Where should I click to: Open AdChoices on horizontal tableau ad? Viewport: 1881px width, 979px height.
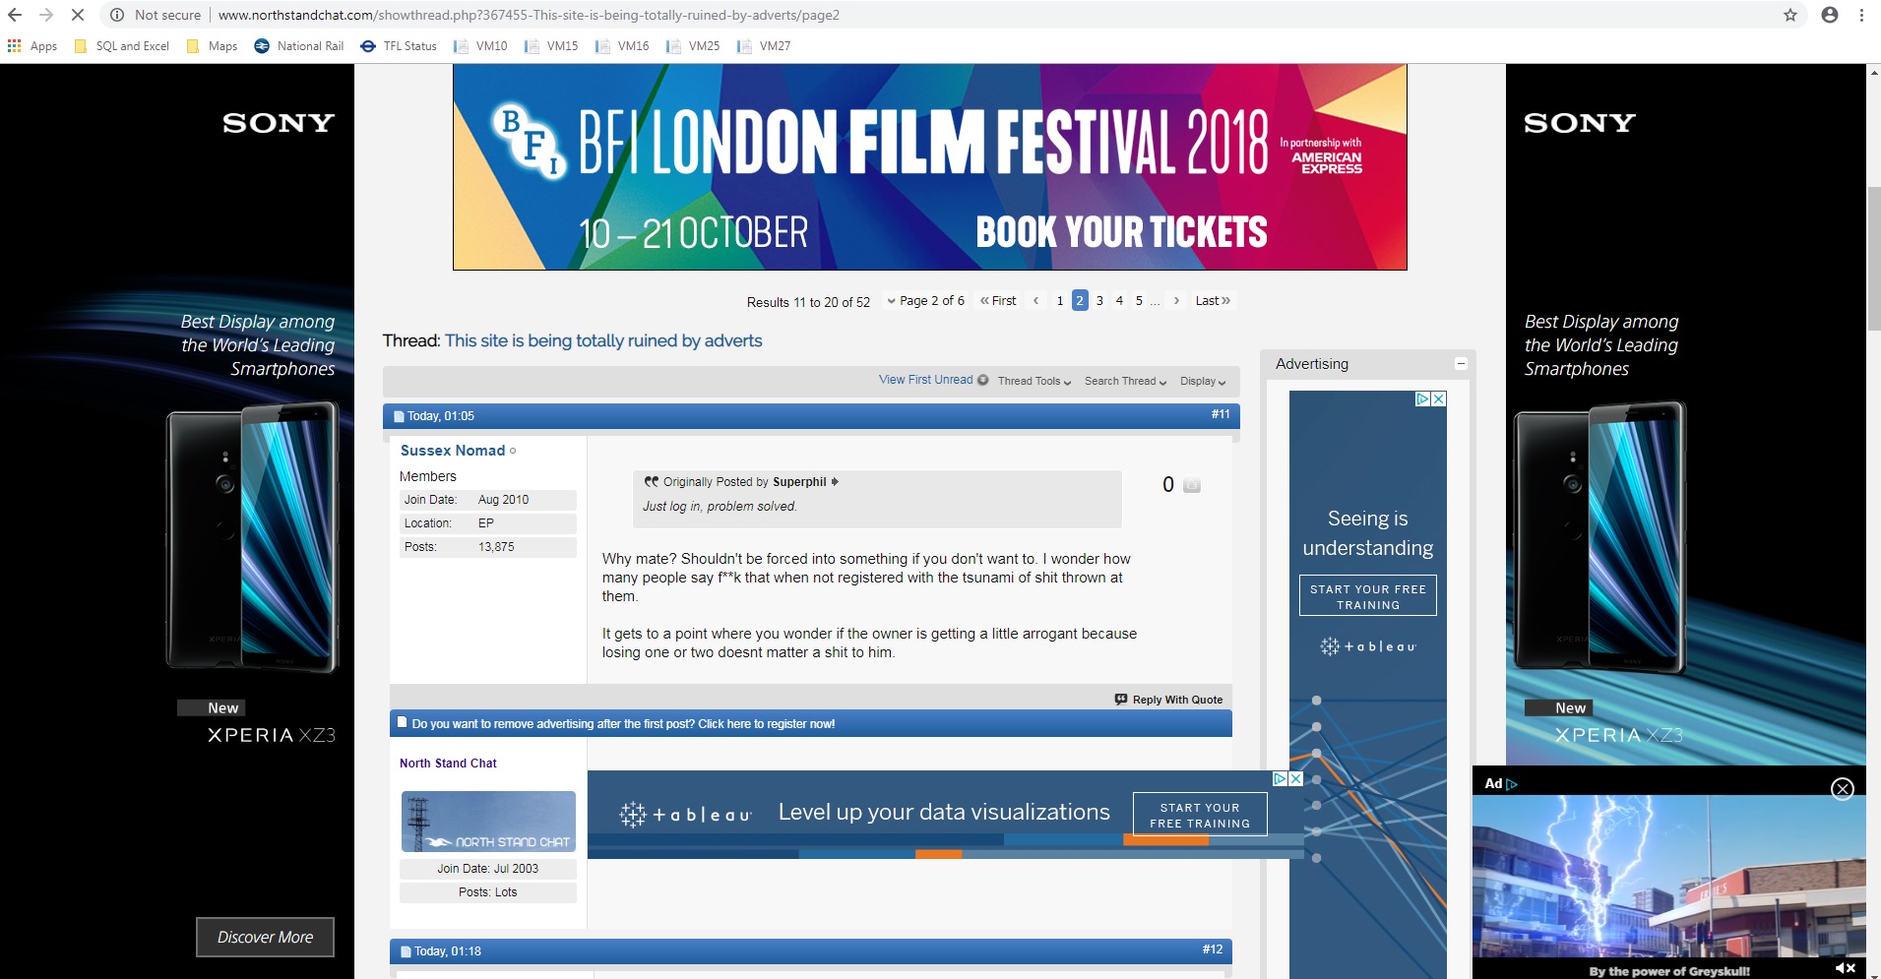point(1281,778)
